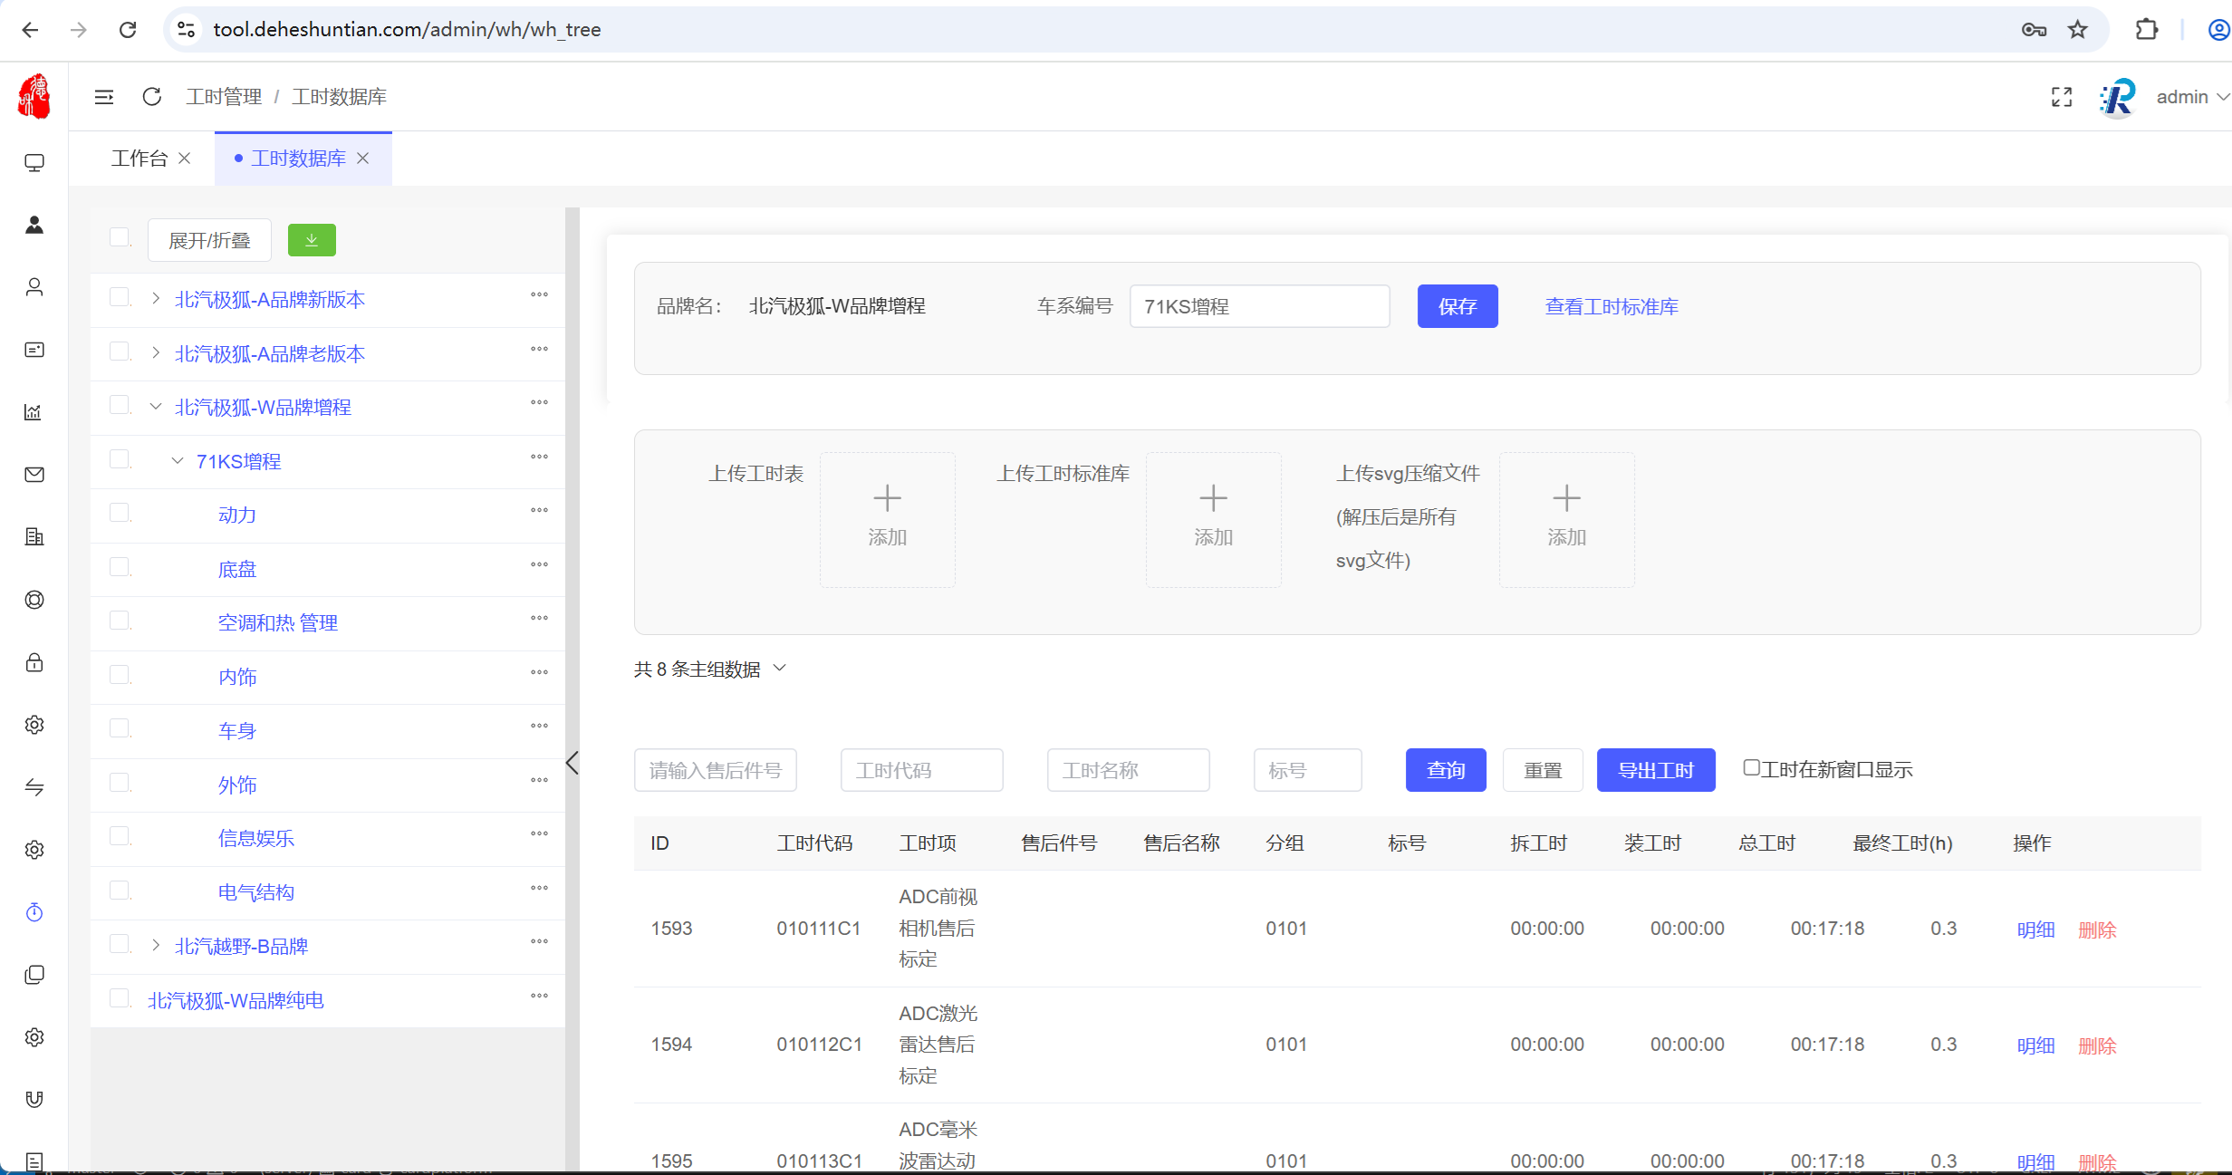Switch to the 工作台 tab
The height and width of the screenshot is (1175, 2232).
[139, 159]
